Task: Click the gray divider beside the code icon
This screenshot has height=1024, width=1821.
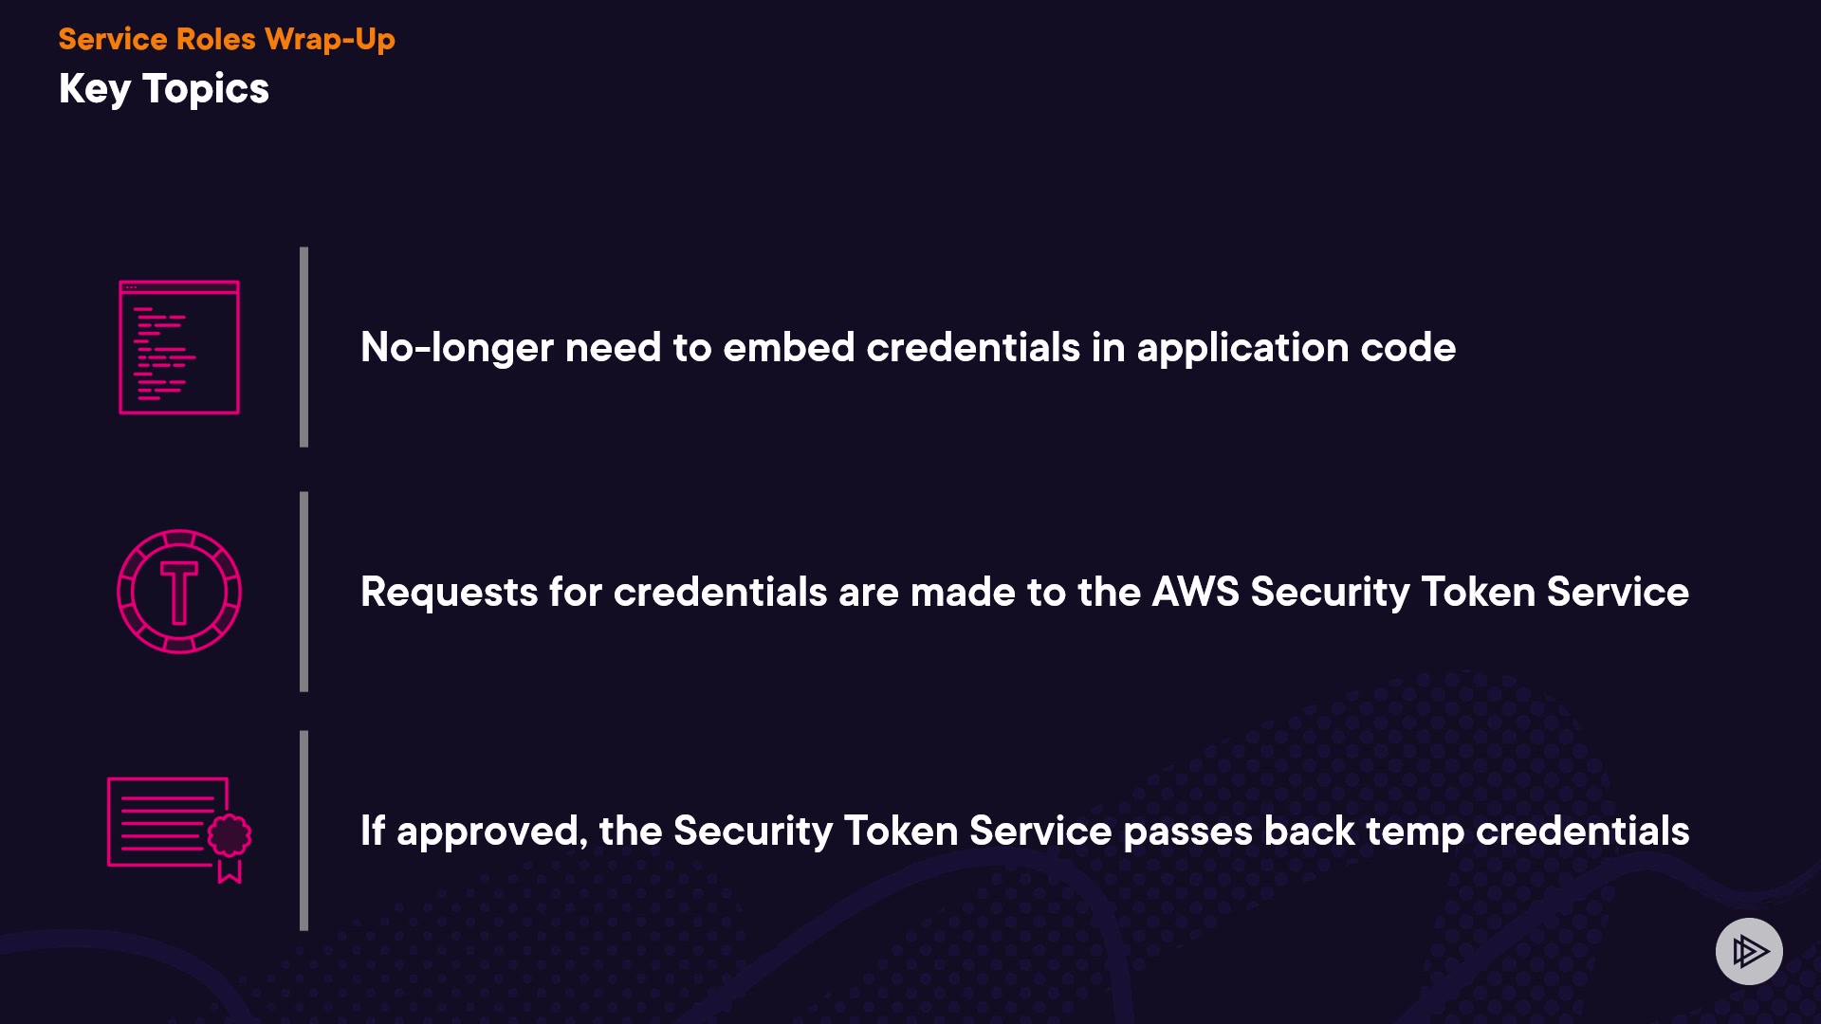Action: tap(303, 347)
